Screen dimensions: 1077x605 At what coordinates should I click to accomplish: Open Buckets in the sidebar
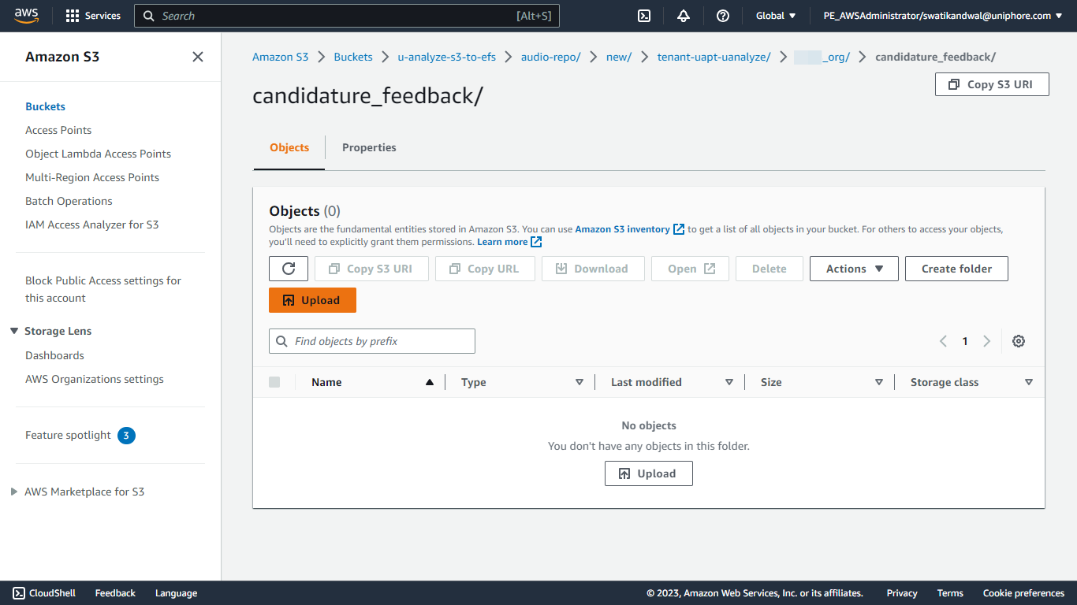click(45, 106)
